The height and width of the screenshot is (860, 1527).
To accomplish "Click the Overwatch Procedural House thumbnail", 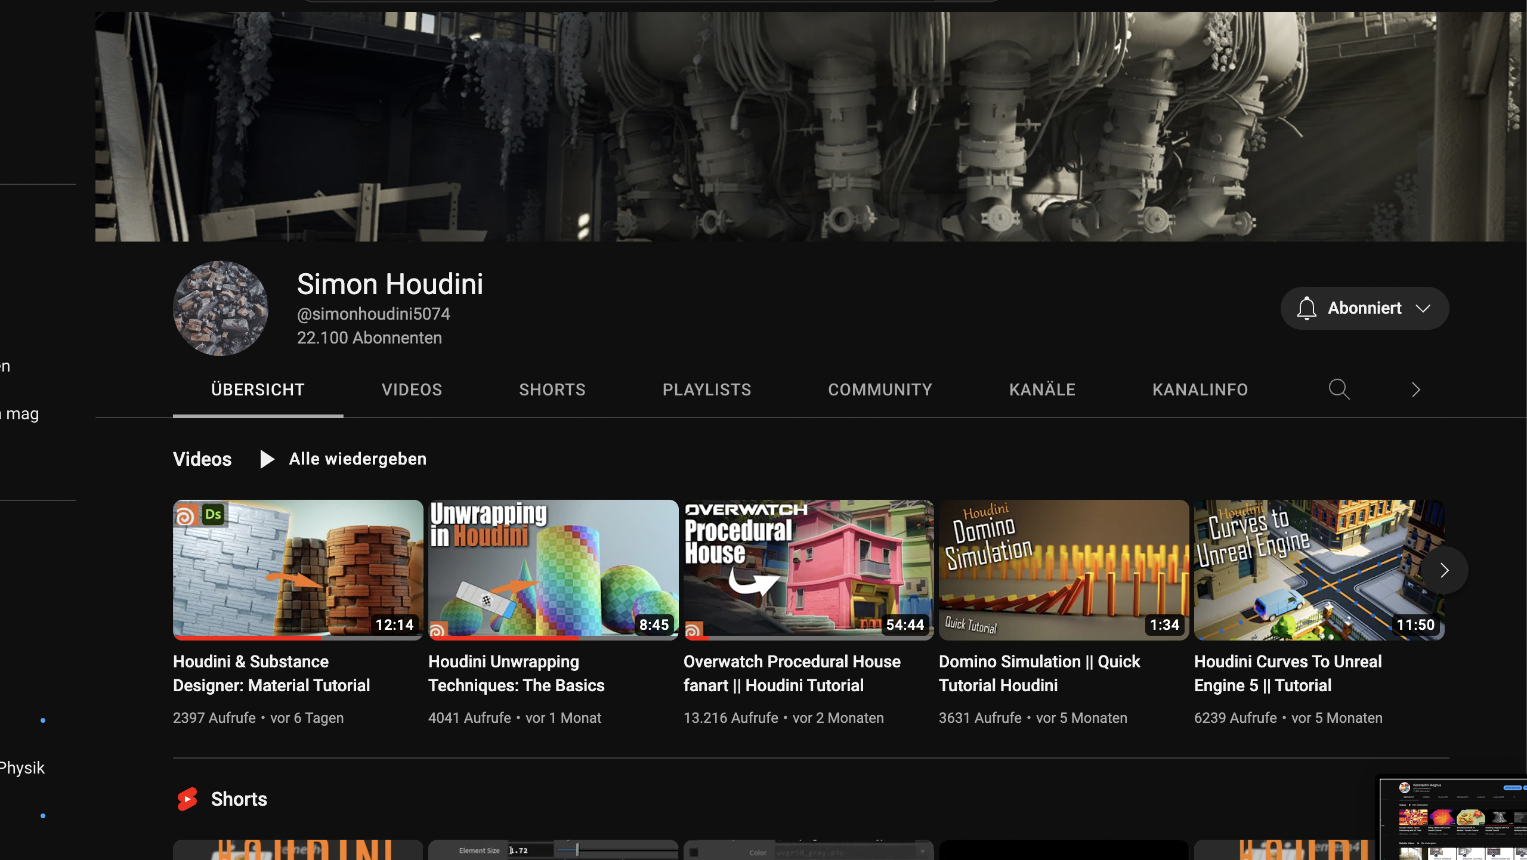I will click(808, 570).
